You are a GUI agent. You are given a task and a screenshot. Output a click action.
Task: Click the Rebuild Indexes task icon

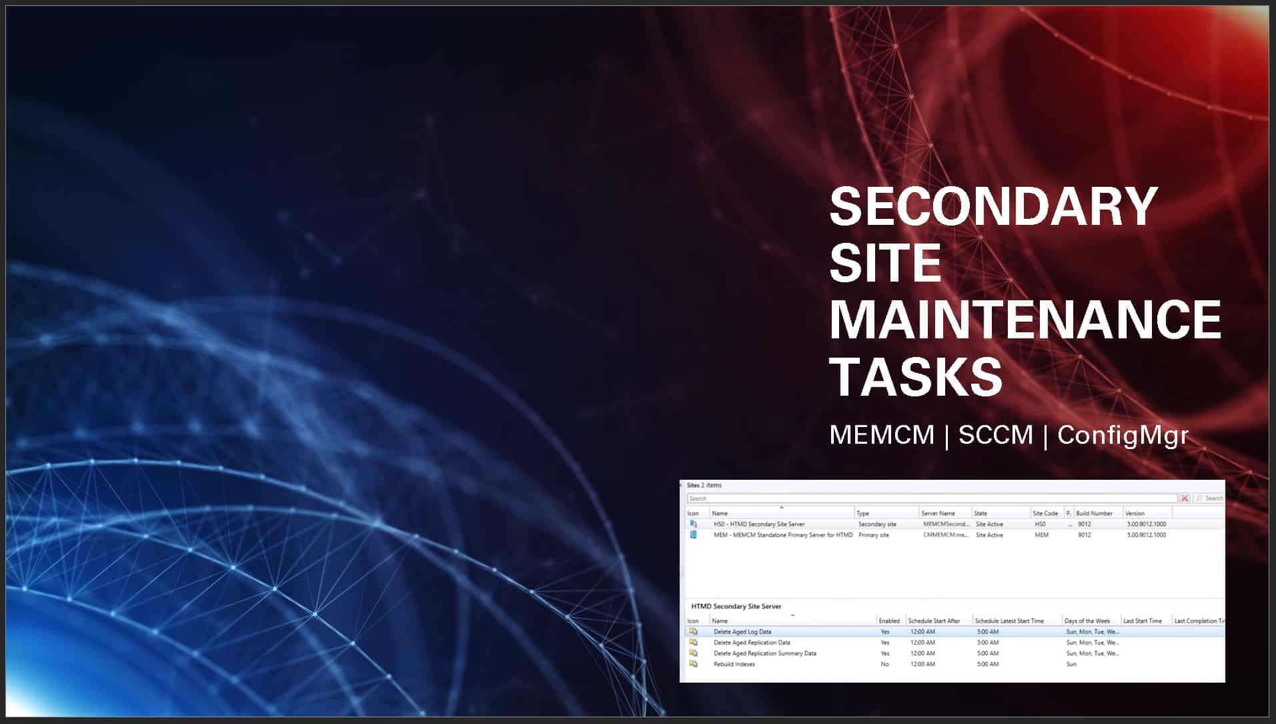(x=694, y=664)
